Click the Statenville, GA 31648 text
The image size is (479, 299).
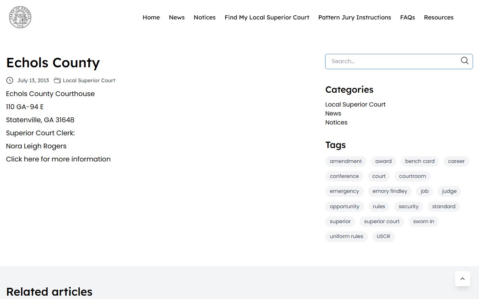[x=40, y=120]
